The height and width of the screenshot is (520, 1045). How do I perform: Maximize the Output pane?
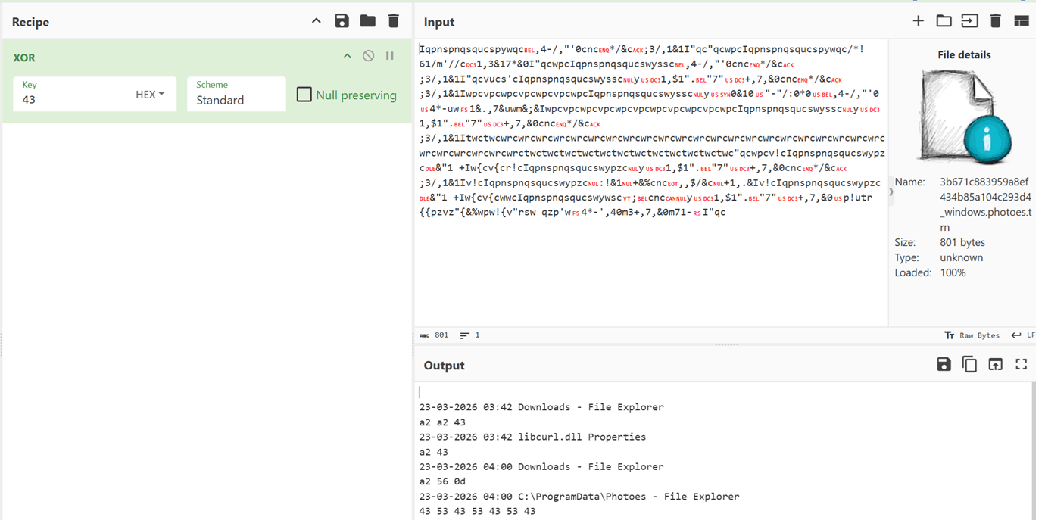[1021, 364]
